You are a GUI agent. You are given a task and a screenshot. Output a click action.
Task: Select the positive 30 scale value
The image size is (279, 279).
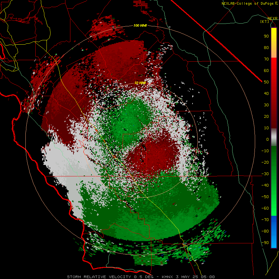[266, 105]
